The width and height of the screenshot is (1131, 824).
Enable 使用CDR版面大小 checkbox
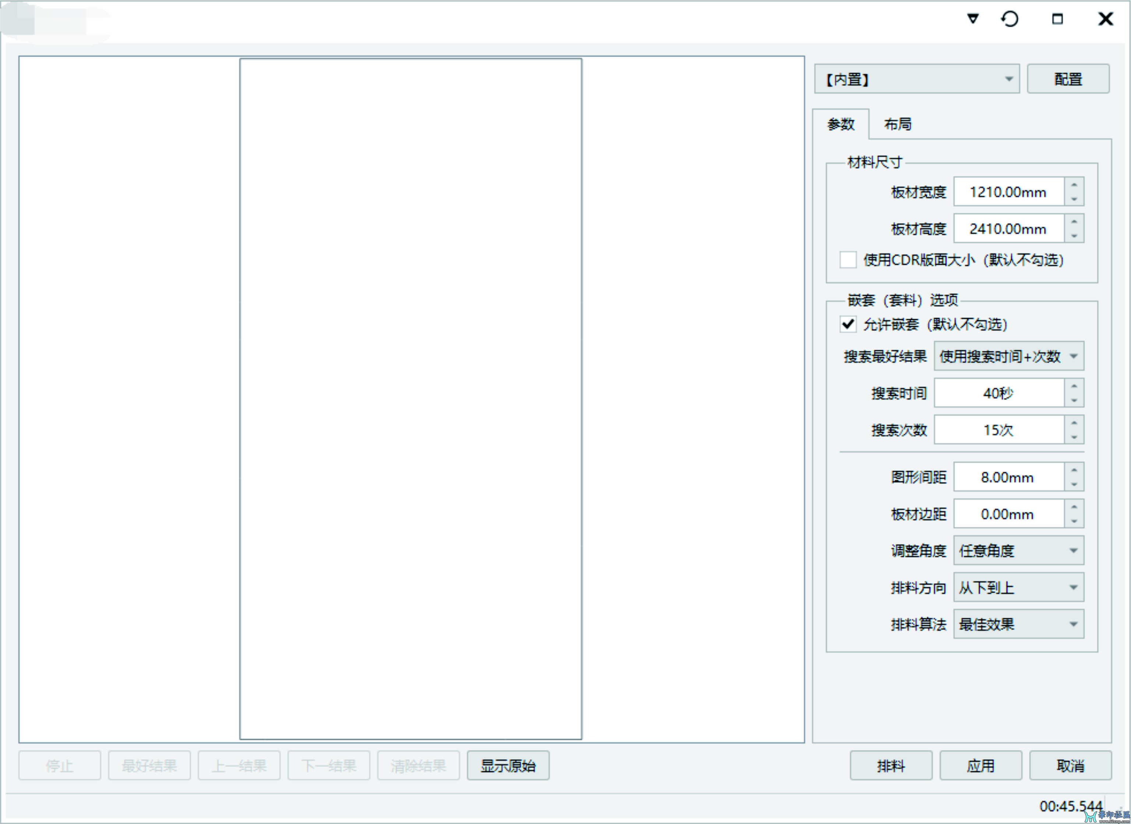click(x=848, y=259)
